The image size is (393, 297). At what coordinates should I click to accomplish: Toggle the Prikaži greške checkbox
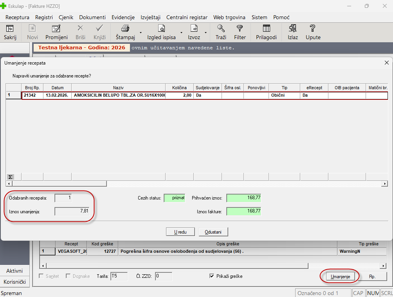point(212,276)
